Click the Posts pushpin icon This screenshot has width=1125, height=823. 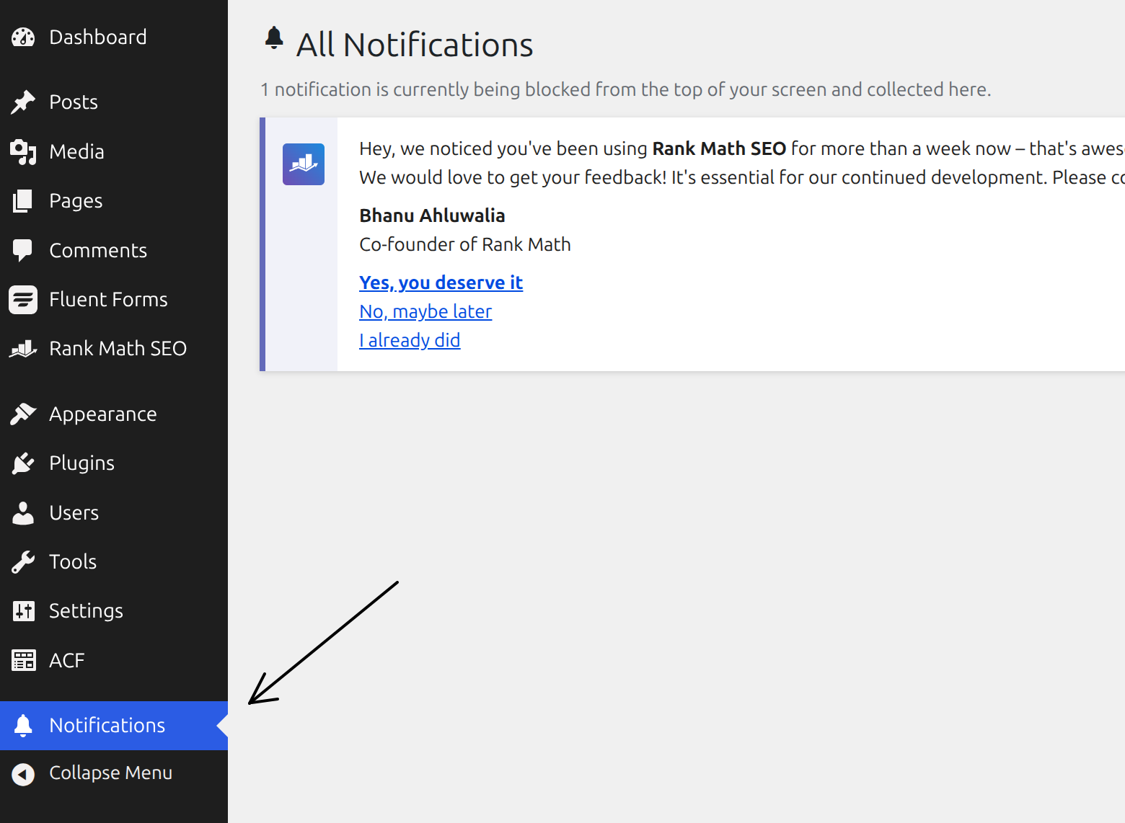click(23, 102)
